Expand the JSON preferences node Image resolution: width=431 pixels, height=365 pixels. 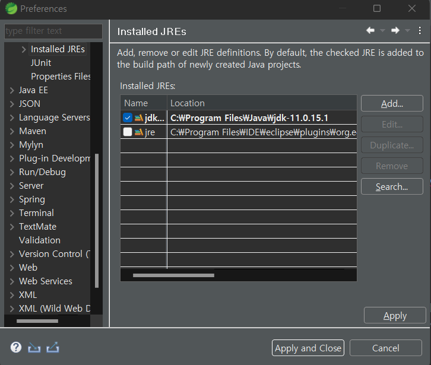[x=12, y=104]
